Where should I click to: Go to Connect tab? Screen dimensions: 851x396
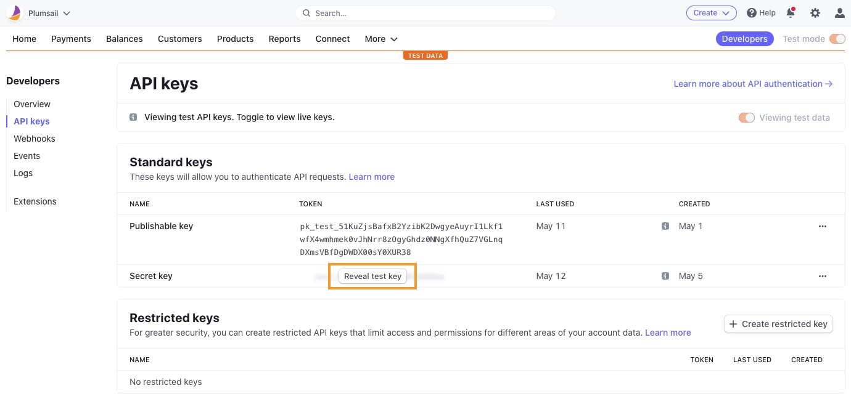(x=332, y=39)
